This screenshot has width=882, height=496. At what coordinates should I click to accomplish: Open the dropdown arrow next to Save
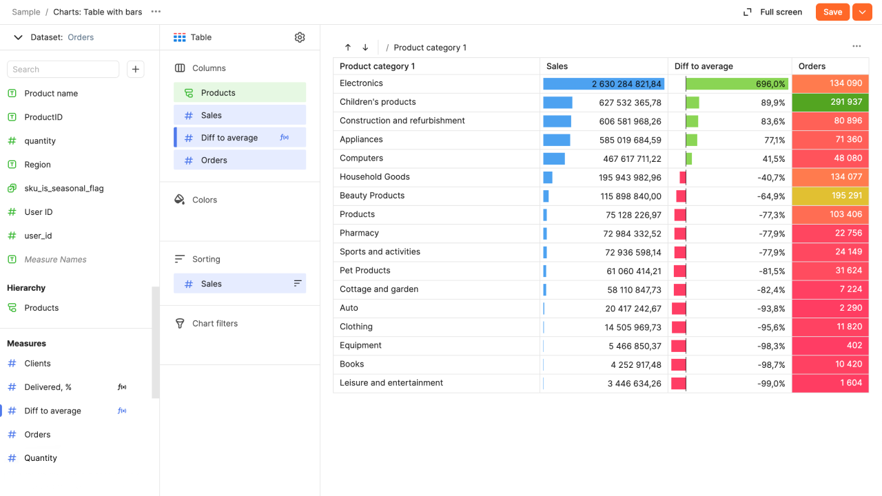862,12
